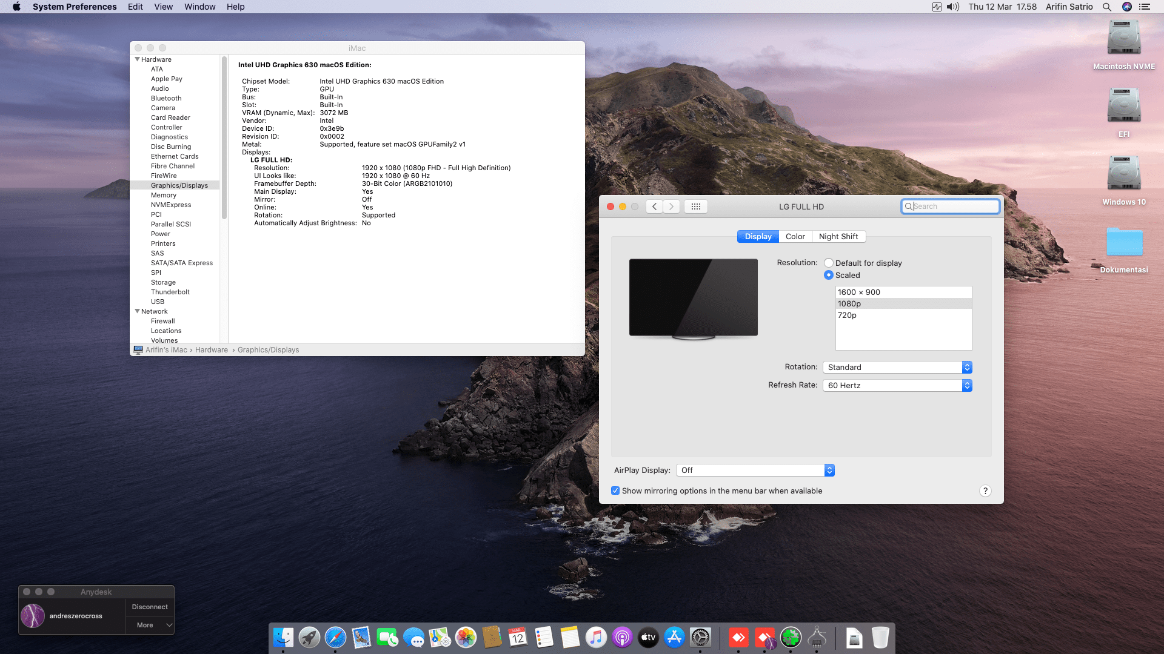Click the Search field in preferences
Image resolution: width=1164 pixels, height=654 pixels.
[x=950, y=206]
